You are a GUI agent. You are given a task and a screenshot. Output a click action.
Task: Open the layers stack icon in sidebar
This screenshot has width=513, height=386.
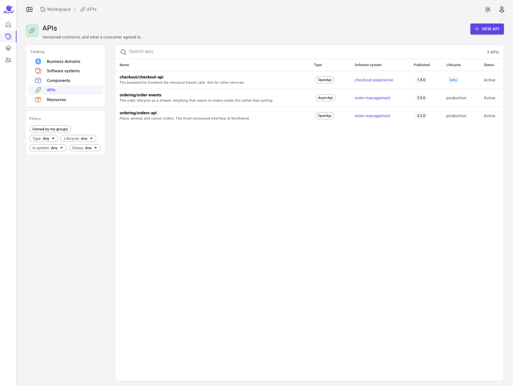tap(8, 48)
